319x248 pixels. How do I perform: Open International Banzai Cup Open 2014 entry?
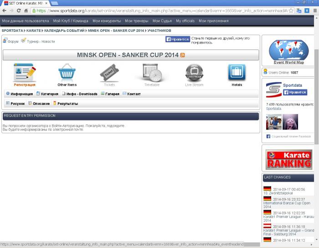[287, 205]
